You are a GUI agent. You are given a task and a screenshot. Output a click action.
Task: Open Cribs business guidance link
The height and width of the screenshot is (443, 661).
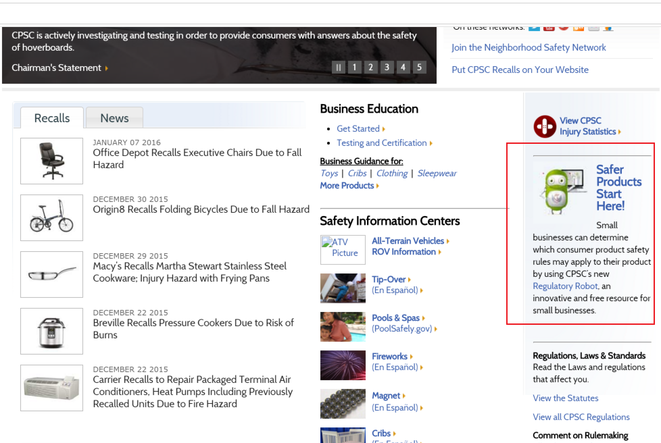(357, 174)
